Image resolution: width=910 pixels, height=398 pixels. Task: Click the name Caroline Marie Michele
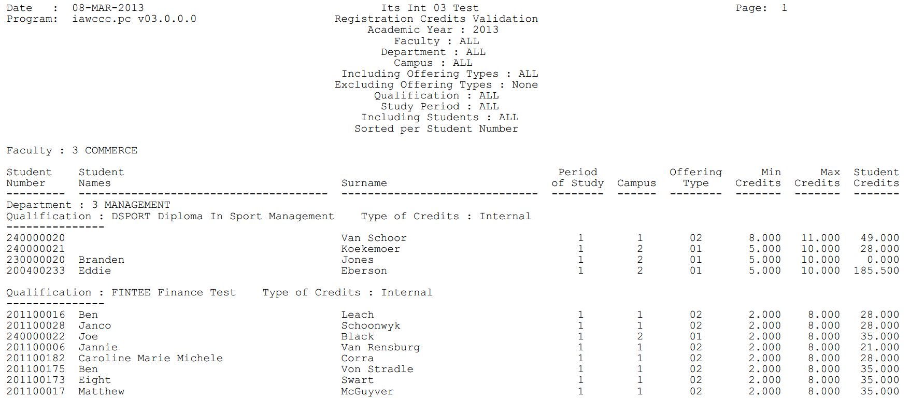150,358
